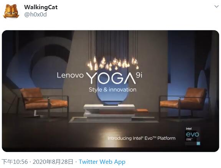Click the Intel Evo badge in the image
Viewport: 221px width, 168px height.
coord(192,136)
